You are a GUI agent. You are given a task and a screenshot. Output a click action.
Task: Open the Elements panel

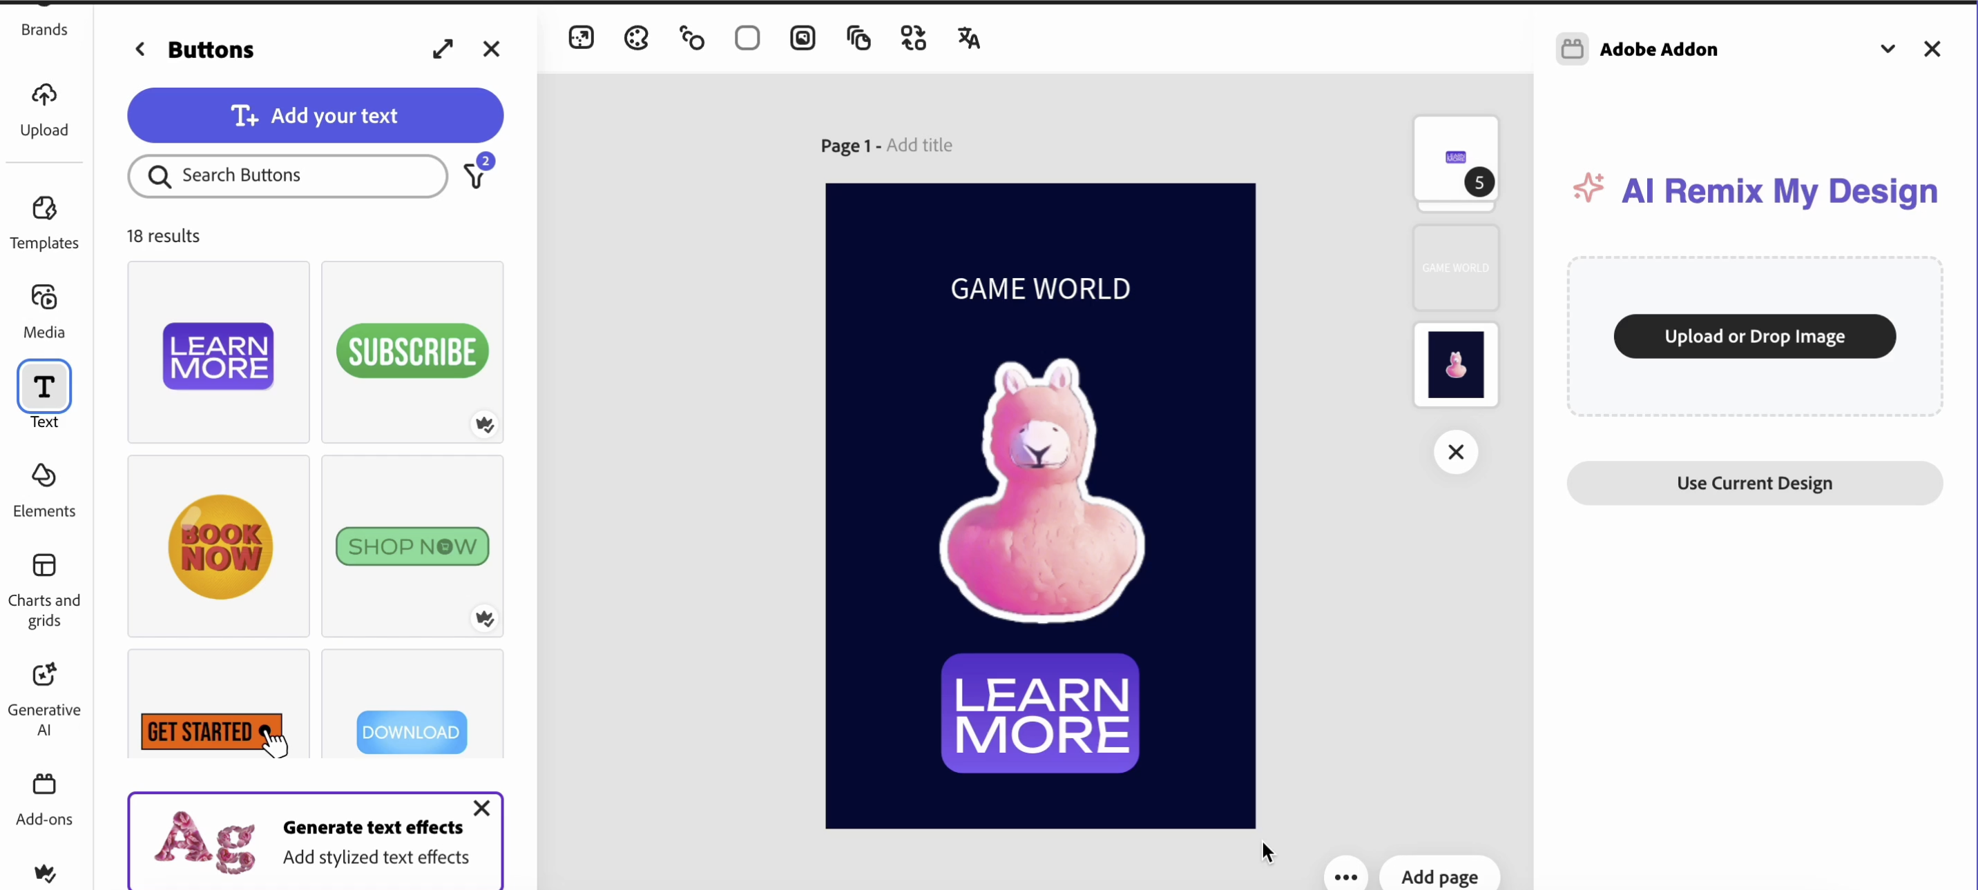pyautogui.click(x=44, y=491)
